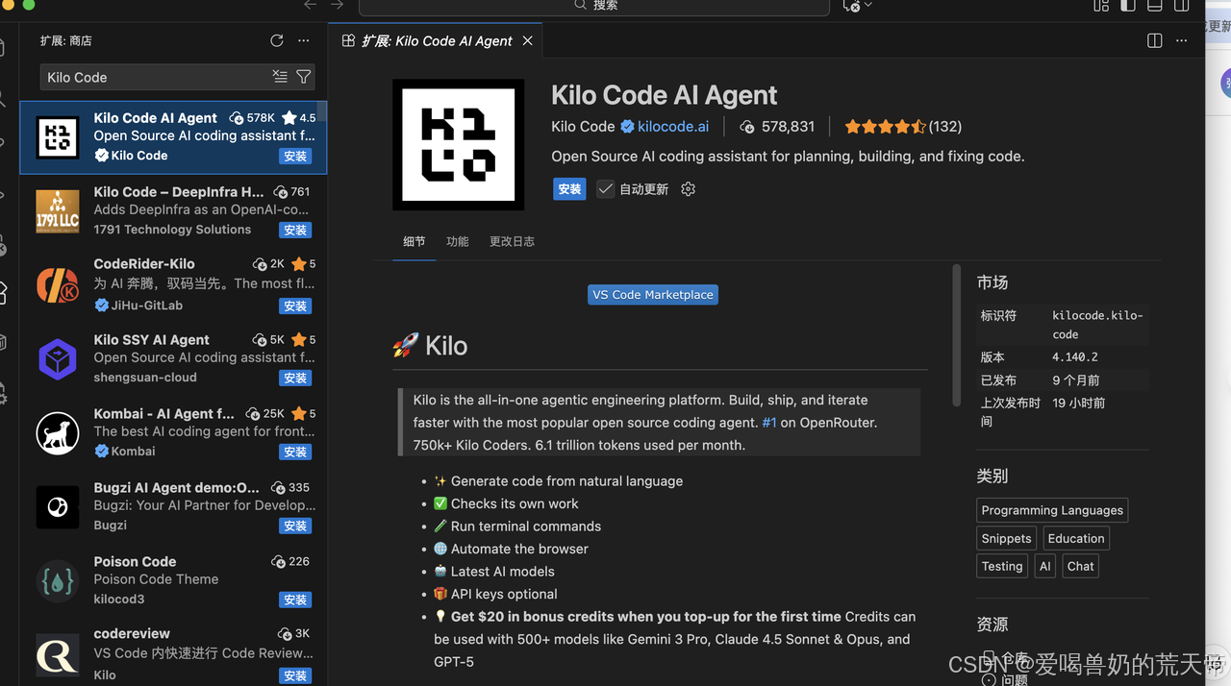This screenshot has width=1231, height=686.
Task: Open the Programming Languages category tag
Action: tap(1052, 510)
